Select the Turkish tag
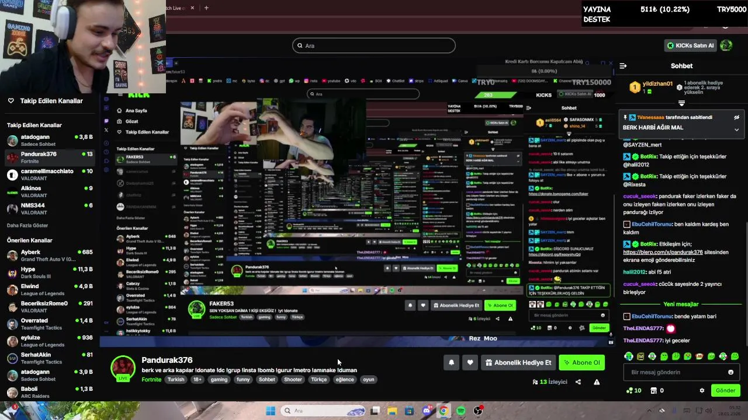Viewport: 748px width, 420px height. [176, 379]
